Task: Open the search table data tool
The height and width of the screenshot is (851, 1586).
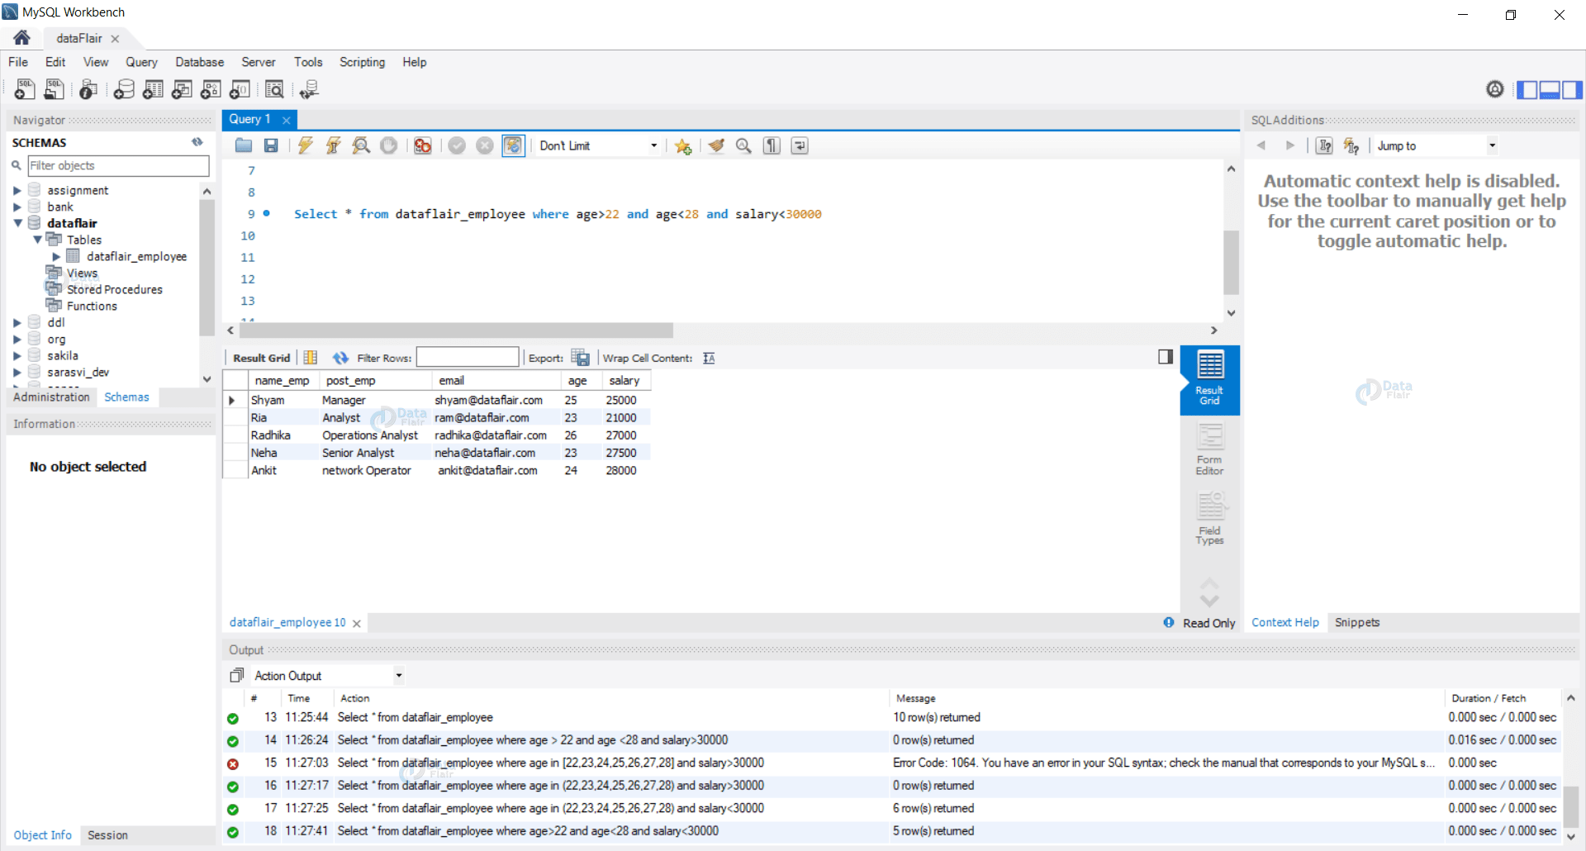Action: (x=275, y=89)
